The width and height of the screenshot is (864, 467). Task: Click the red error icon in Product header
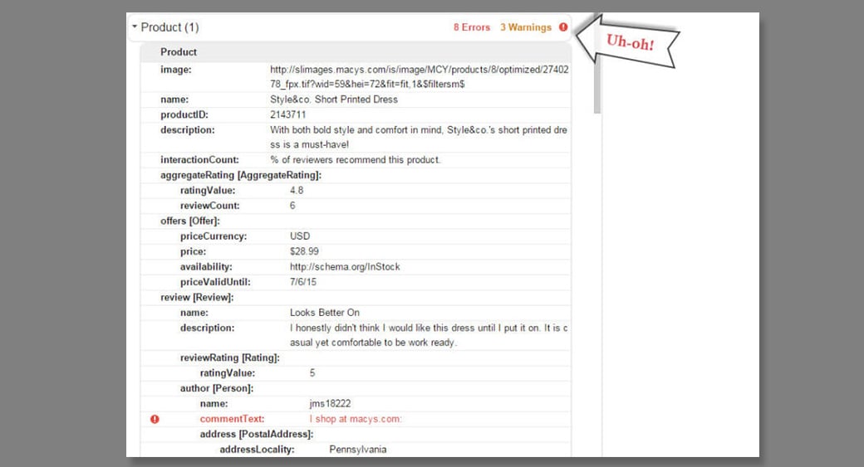563,27
